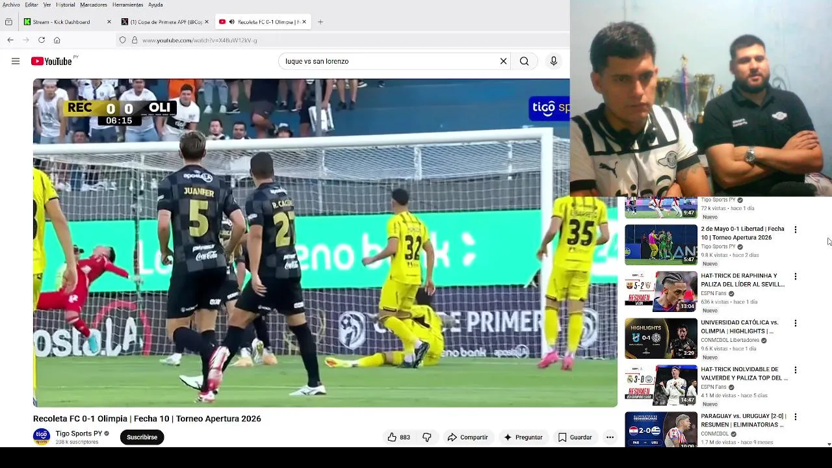832x468 pixels.
Task: Close the Stream - Kick Dashboard tab
Action: (109, 21)
